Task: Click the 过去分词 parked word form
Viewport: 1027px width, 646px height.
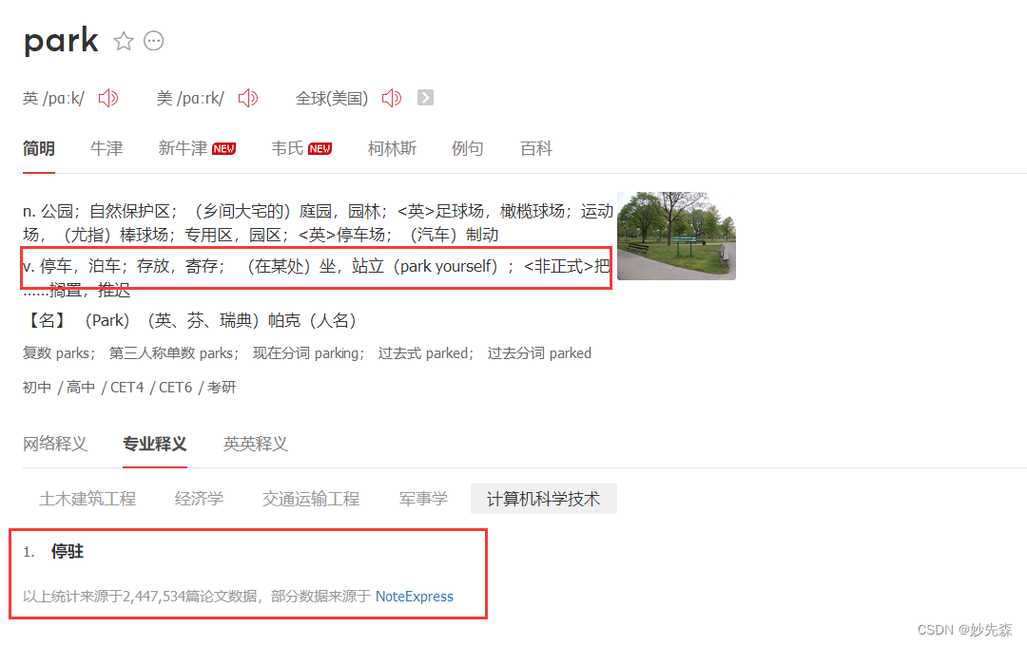Action: pyautogui.click(x=539, y=353)
